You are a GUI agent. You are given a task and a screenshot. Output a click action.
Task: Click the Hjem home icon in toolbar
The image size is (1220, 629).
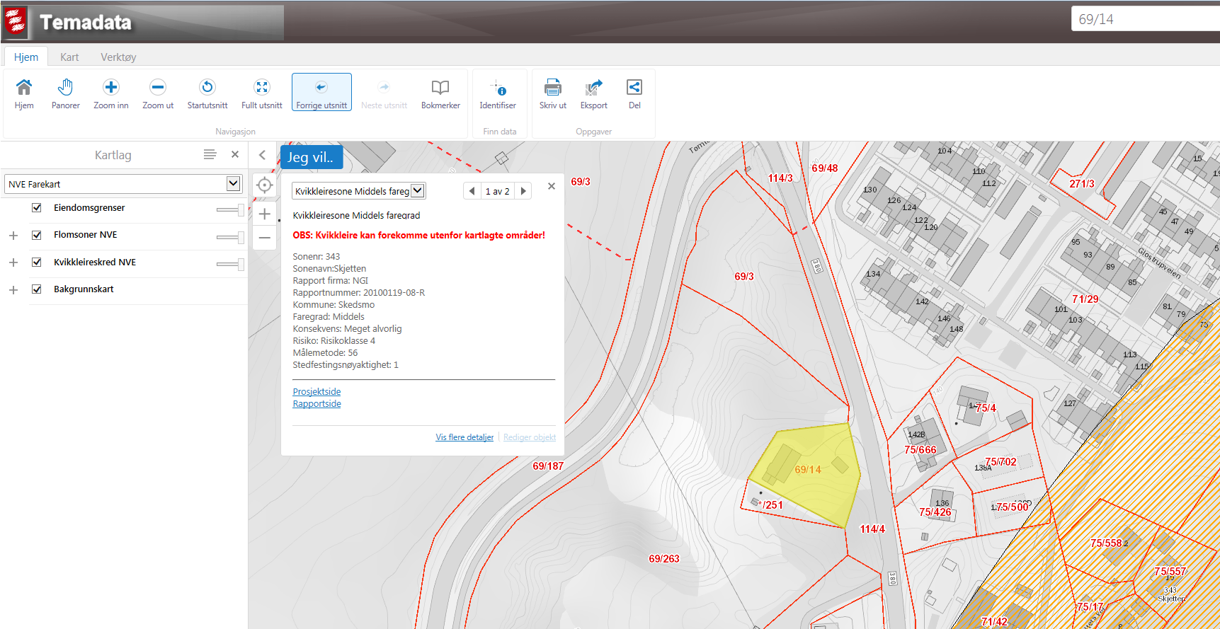tap(24, 87)
